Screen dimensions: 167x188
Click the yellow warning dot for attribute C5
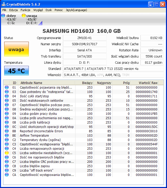point(7,153)
